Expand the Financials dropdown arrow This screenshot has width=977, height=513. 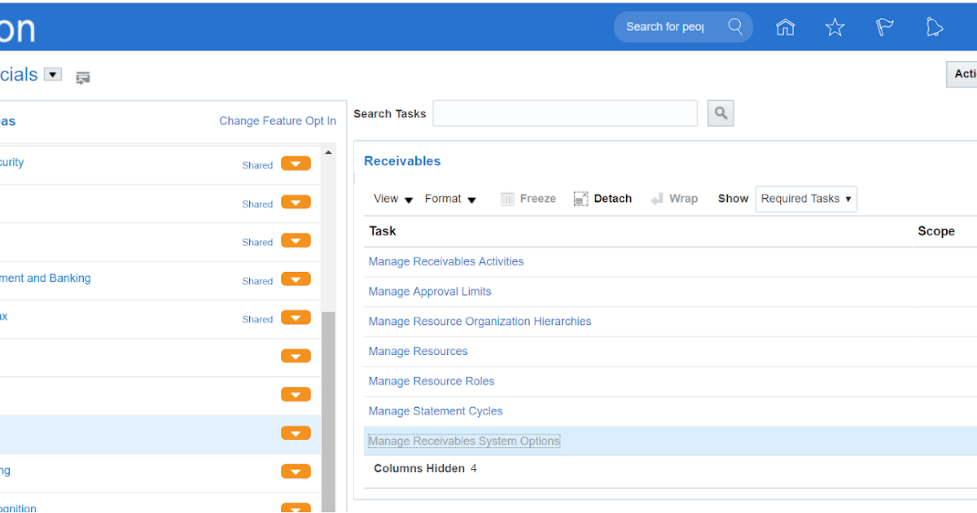(x=52, y=73)
